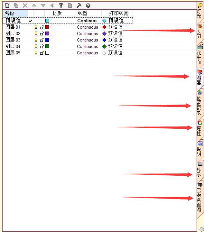Toggle visibility bulb of 图层 04
The image size is (204, 232).
tap(36, 46)
